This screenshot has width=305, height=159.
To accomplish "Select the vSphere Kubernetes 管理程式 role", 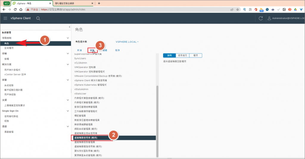I will point(90,85).
